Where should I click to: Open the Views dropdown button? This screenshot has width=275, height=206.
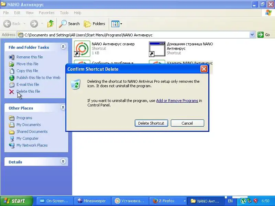pyautogui.click(x=117, y=24)
